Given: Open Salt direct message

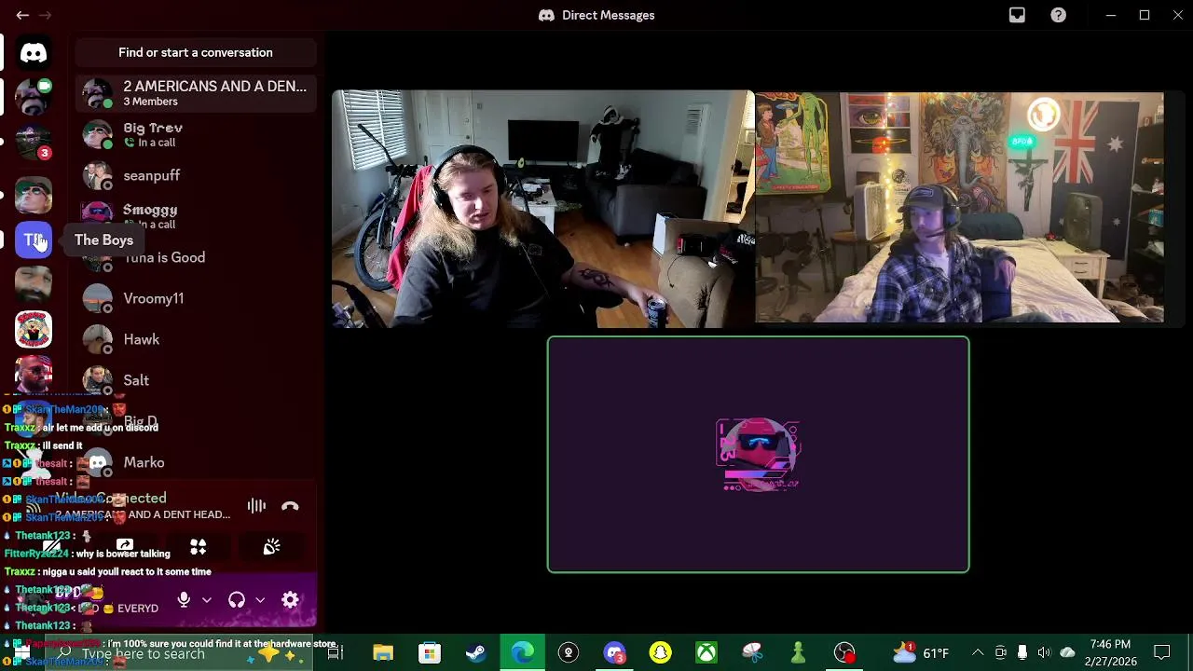Looking at the screenshot, I should pyautogui.click(x=196, y=380).
